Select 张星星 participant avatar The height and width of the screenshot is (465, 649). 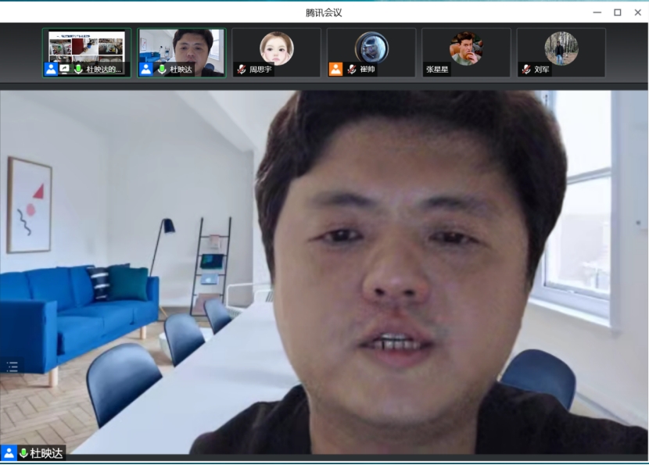click(x=466, y=48)
